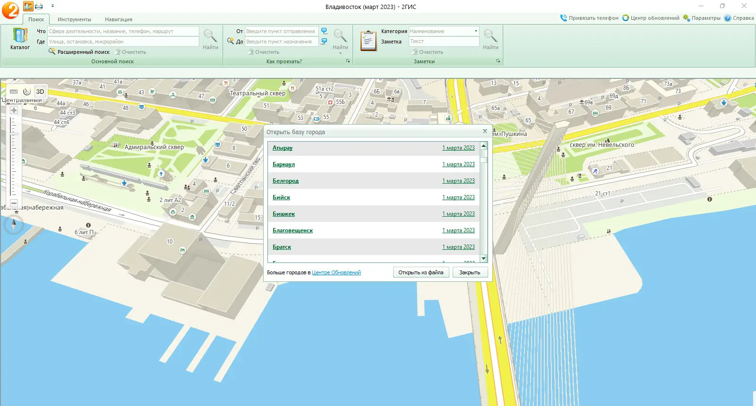Click the city list scrollbar up arrow
This screenshot has width=756, height=406.
pos(483,145)
